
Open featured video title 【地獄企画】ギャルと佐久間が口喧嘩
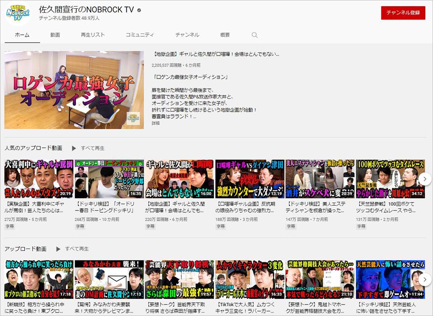pyautogui.click(x=216, y=54)
